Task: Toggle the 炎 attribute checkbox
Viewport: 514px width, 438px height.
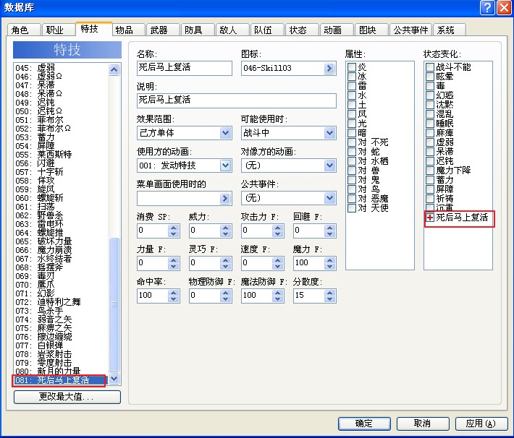Action: click(352, 67)
